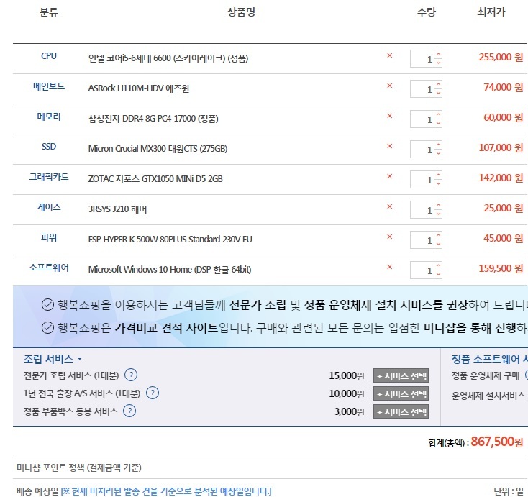Viewport: 528px width, 497px height.
Task: Expand the 조립 서비스 dropdown
Action: click(53, 359)
